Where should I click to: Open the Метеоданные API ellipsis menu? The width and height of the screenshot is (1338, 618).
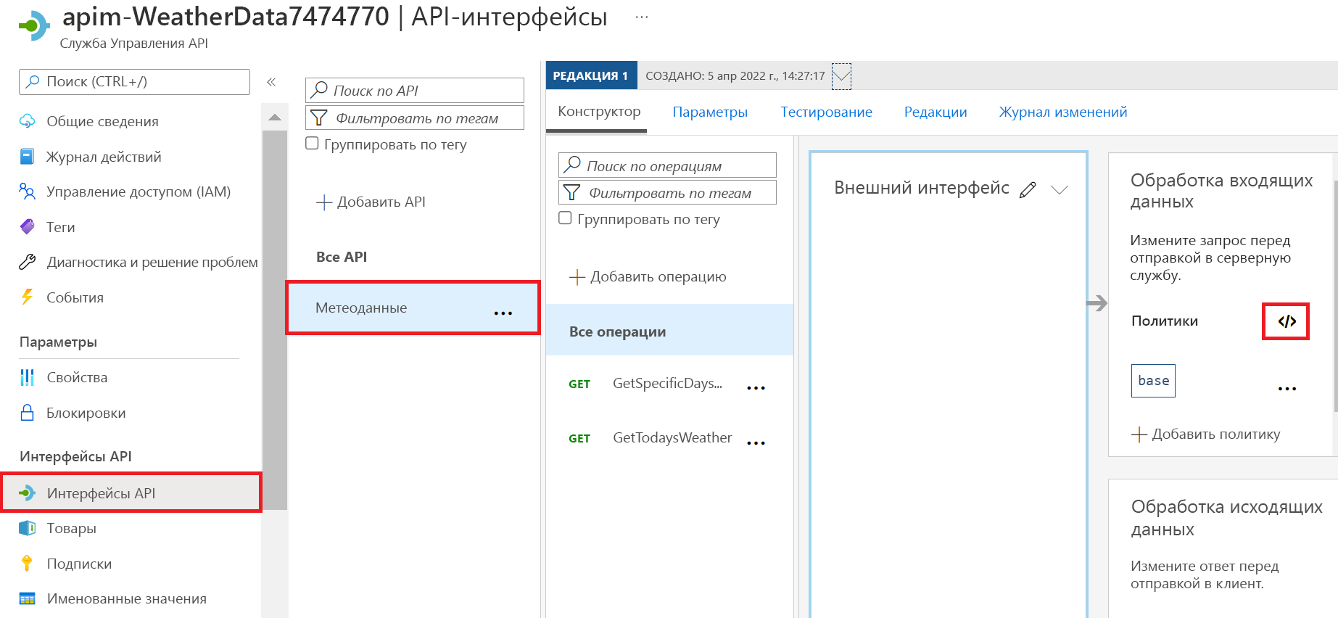(x=503, y=313)
